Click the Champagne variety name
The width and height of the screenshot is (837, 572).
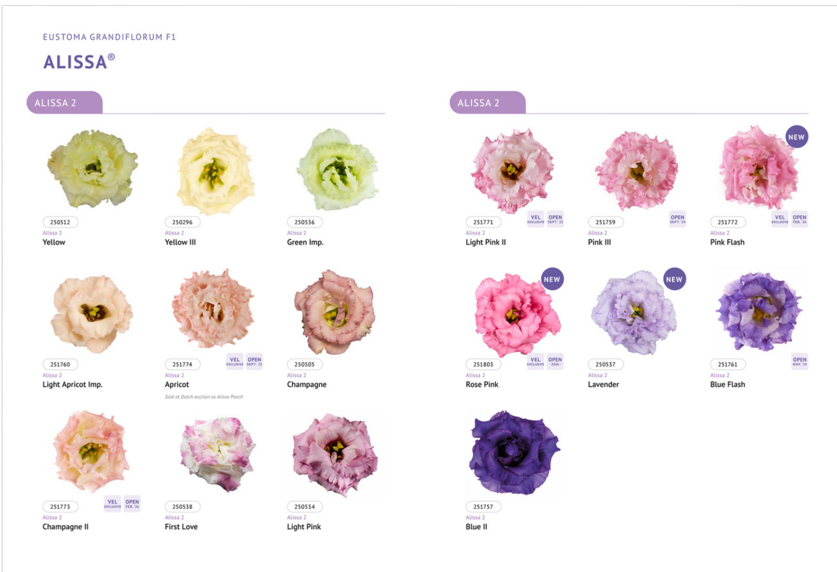click(306, 385)
